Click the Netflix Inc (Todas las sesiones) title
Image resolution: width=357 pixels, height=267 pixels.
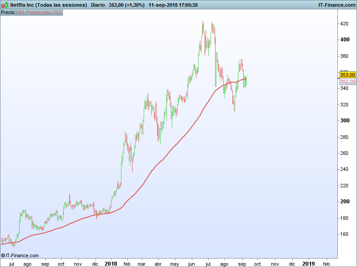click(x=49, y=5)
